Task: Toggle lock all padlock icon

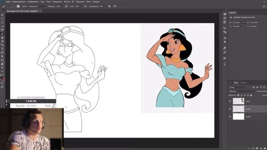Action: [x=251, y=95]
